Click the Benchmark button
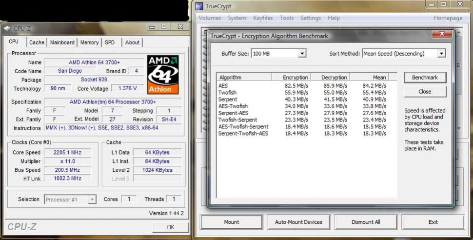Viewport: 473px width, 240px height. (x=425, y=78)
